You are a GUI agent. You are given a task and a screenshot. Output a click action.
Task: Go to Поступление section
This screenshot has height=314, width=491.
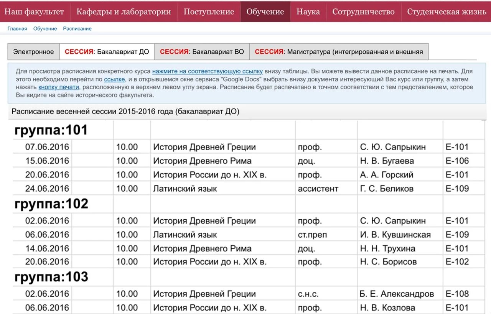pos(209,12)
